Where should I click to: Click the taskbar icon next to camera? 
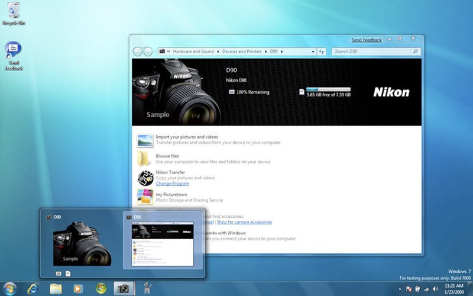[x=147, y=289]
